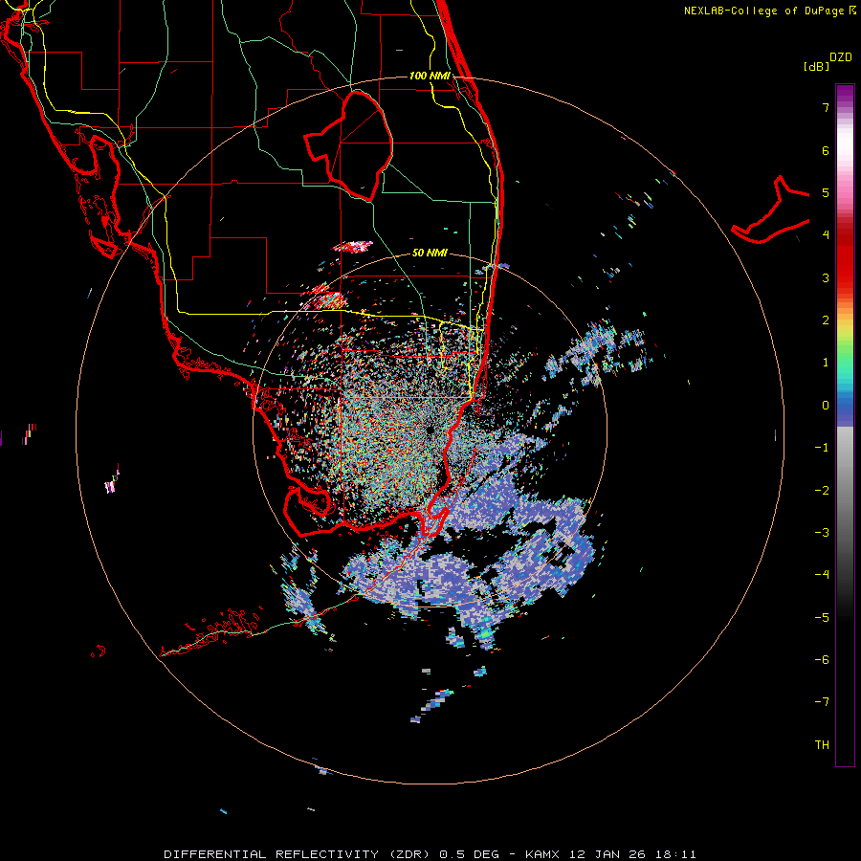The image size is (861, 861).
Task: Click the Lake Okeechobee red outline
Action: click(348, 145)
